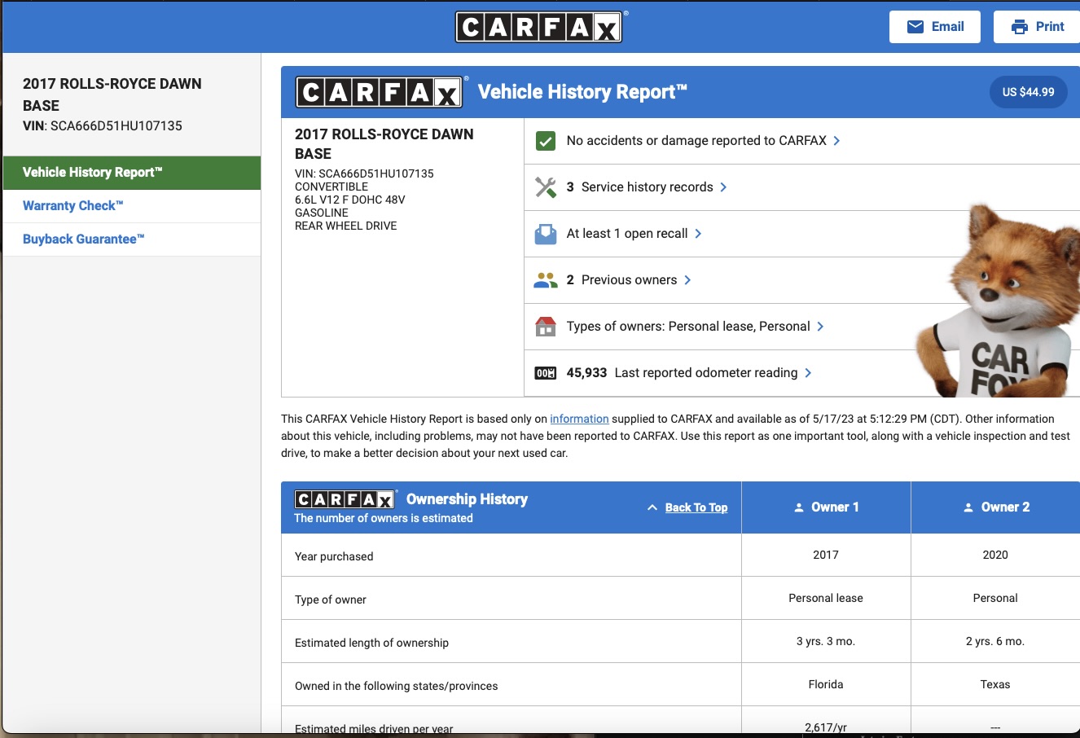1080x738 pixels.
Task: Click the US $44.99 price badge
Action: pyautogui.click(x=1029, y=92)
